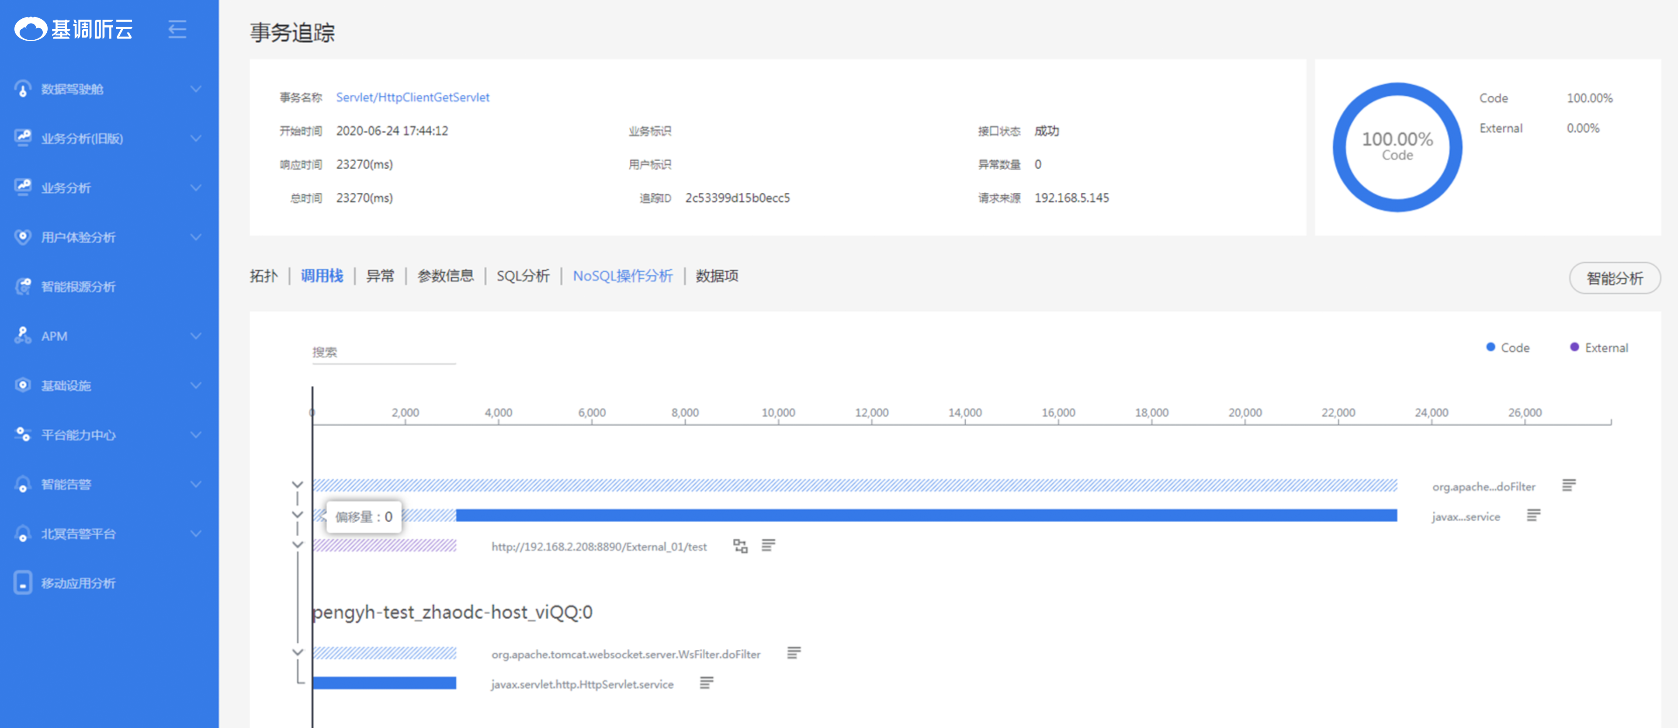Open details icon beside External_01/test URL
Viewport: 1678px width, 728px height.
pyautogui.click(x=768, y=546)
